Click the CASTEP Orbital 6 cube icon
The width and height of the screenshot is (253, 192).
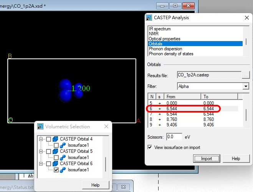pyautogui.click(x=55, y=164)
